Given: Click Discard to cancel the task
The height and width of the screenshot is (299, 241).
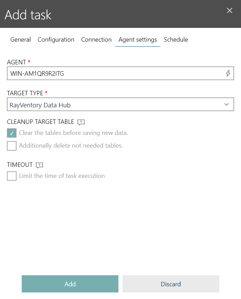Looking at the screenshot, I should click(171, 284).
